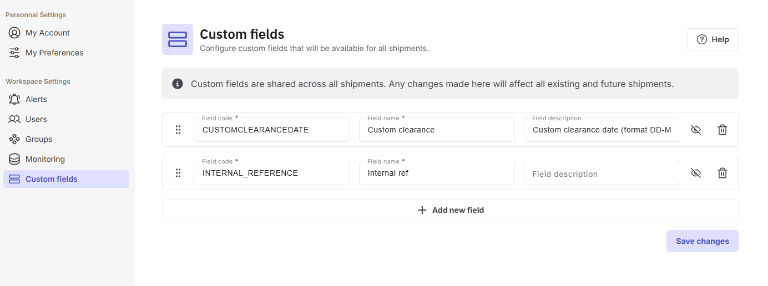Select Monitoring in workspace settings

45,159
